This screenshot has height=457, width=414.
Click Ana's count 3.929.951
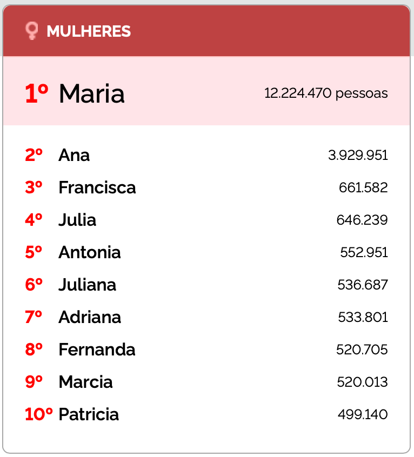pos(358,156)
